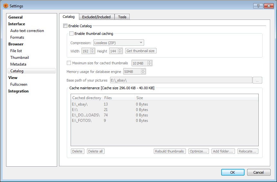Click Rebuild thumbnails button
The height and width of the screenshot is (182, 277).
[x=169, y=151]
